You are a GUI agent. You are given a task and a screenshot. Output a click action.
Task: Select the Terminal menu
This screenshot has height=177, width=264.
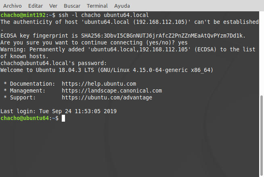pyautogui.click(x=97, y=6)
